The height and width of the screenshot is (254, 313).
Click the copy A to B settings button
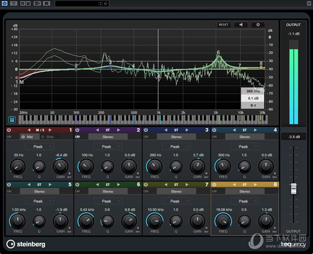click(x=46, y=3)
